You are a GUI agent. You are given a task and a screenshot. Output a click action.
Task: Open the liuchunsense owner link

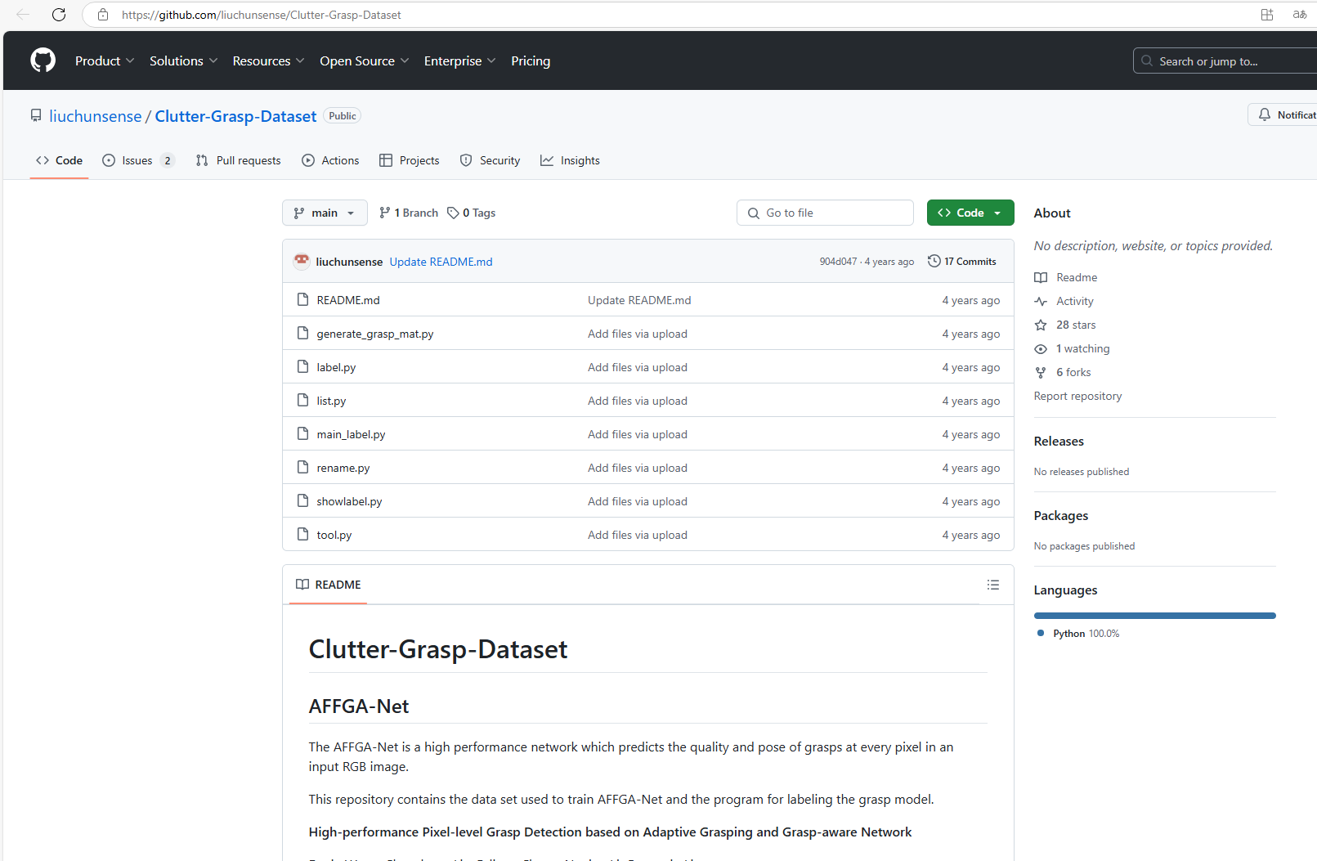96,116
